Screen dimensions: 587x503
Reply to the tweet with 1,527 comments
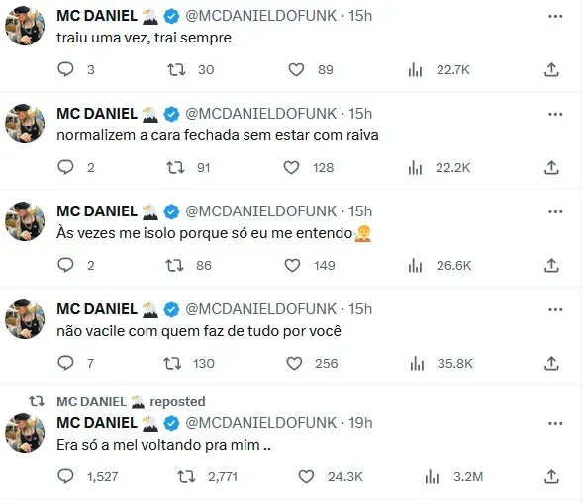click(x=66, y=477)
